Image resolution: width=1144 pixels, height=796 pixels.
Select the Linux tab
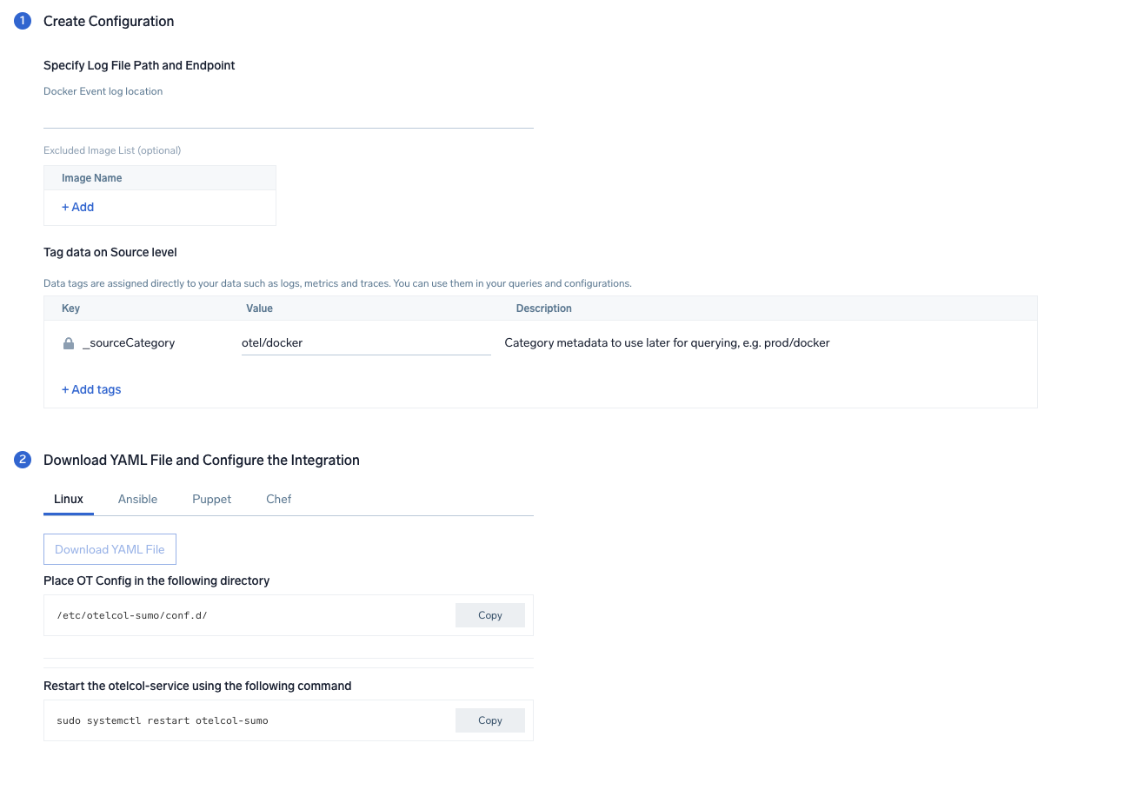click(69, 499)
